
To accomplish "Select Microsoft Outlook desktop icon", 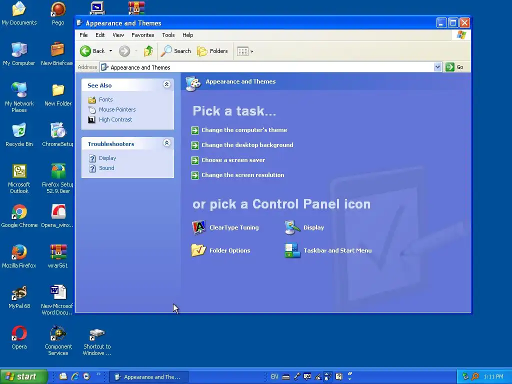I will point(19,178).
